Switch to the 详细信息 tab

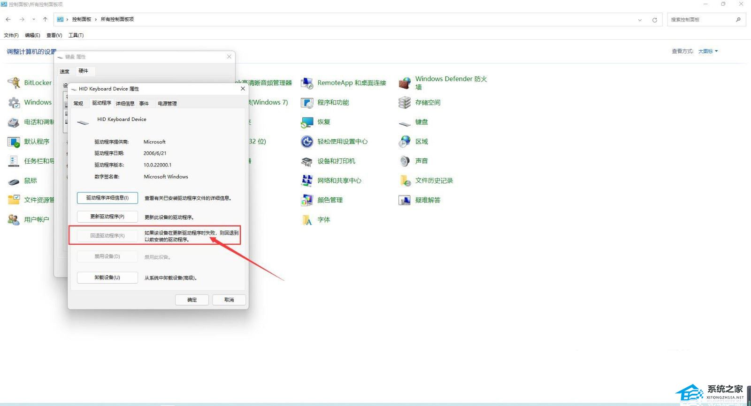tap(125, 104)
